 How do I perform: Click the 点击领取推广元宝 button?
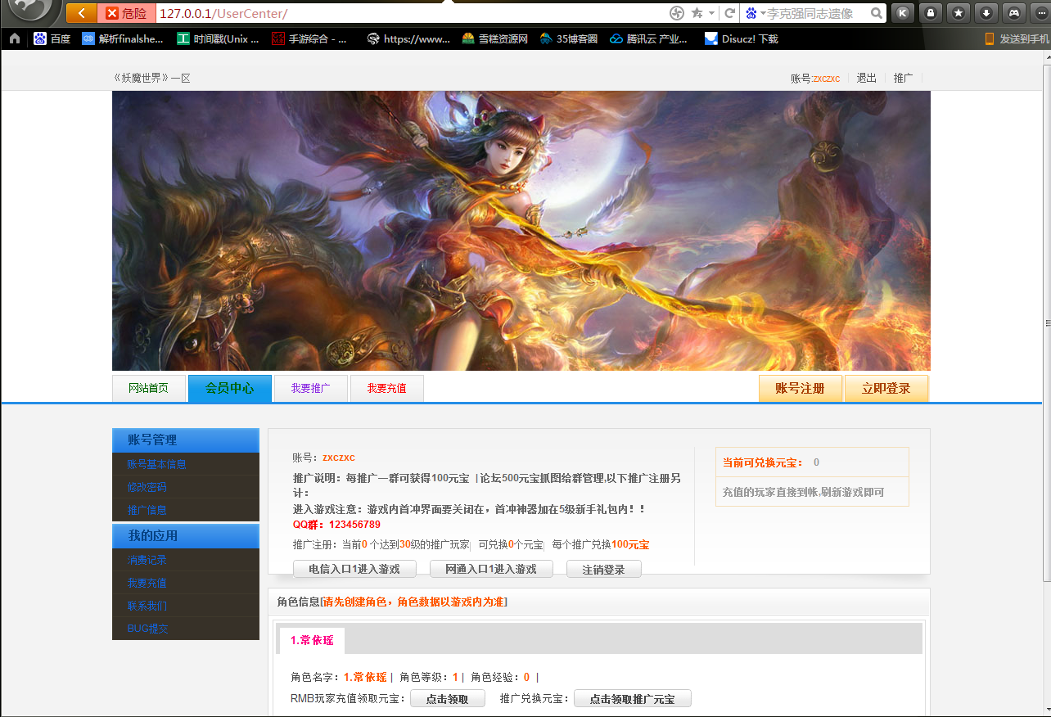633,698
